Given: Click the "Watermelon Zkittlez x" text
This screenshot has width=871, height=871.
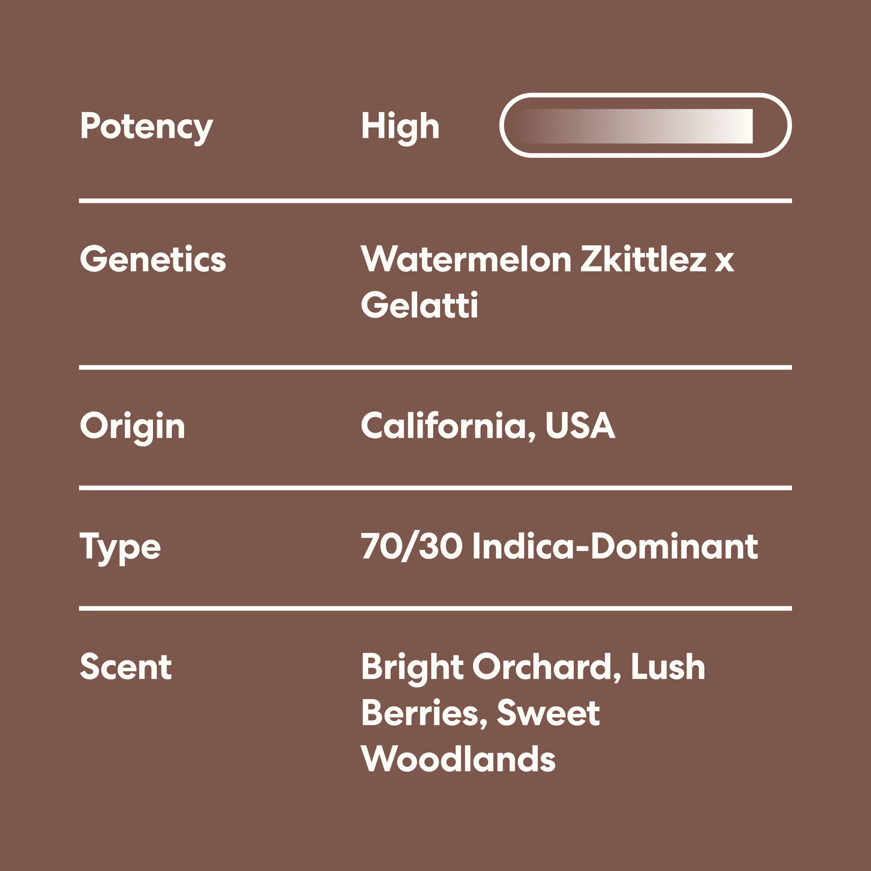Looking at the screenshot, I should [547, 259].
